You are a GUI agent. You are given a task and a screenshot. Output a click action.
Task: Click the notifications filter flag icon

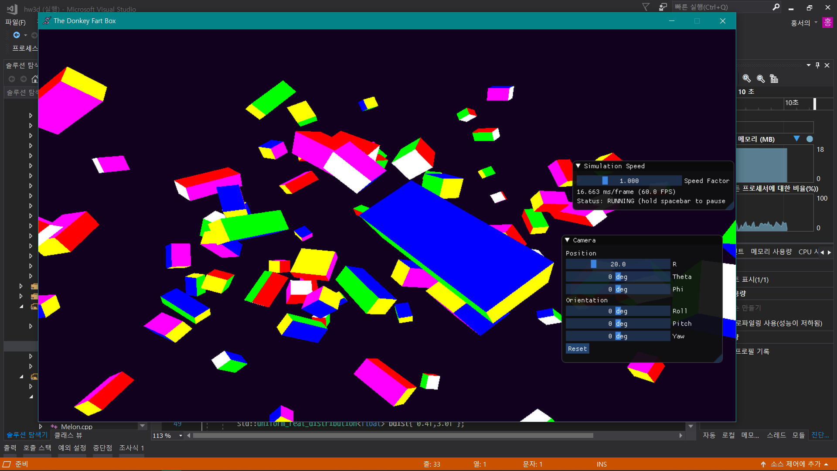646,7
